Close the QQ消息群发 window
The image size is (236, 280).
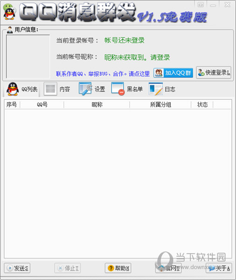(x=227, y=5)
